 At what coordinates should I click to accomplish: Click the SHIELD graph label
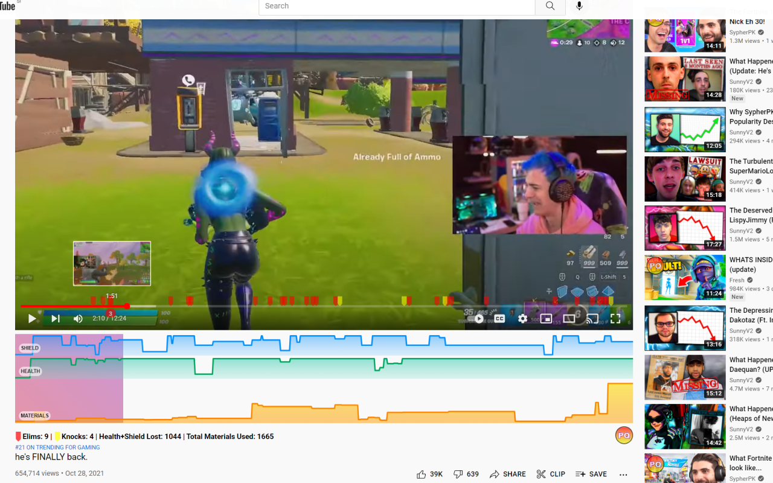coord(30,348)
